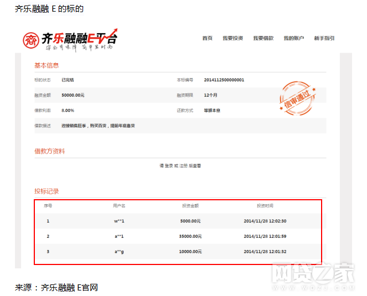
Task: Go to 我要投资 in the navigation
Action: point(232,39)
